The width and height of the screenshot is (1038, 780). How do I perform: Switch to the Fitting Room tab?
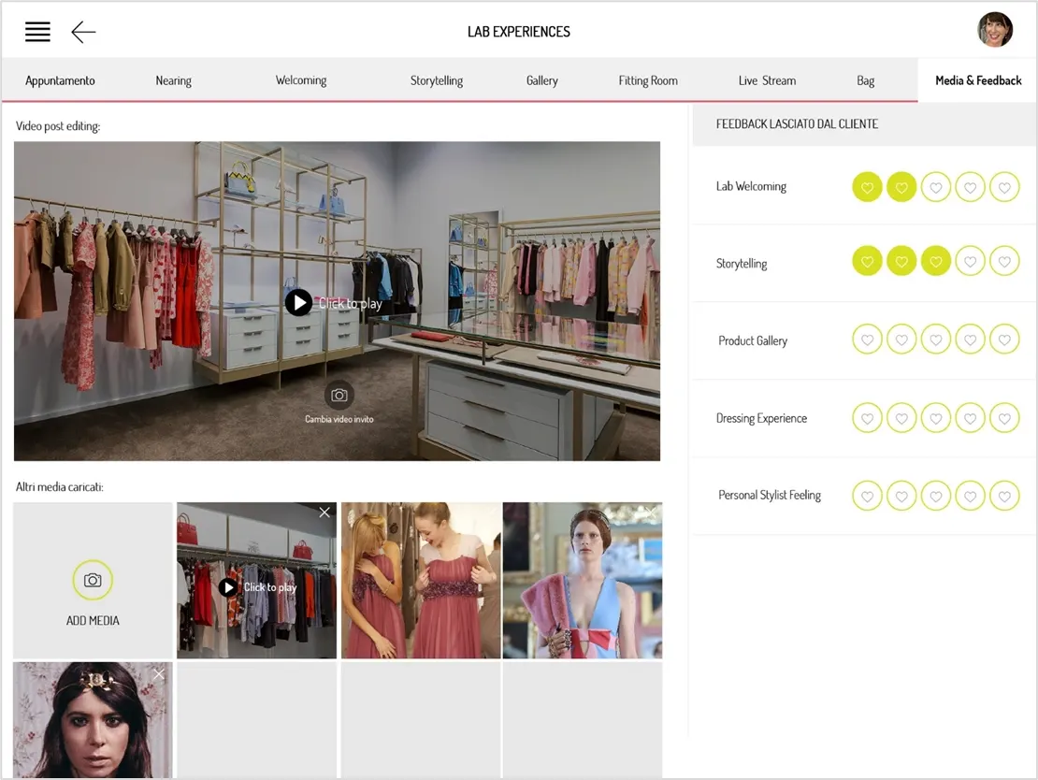tap(648, 80)
